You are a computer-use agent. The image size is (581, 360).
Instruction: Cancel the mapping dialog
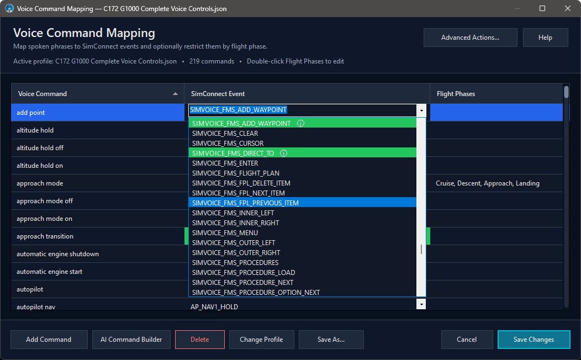pyautogui.click(x=467, y=340)
